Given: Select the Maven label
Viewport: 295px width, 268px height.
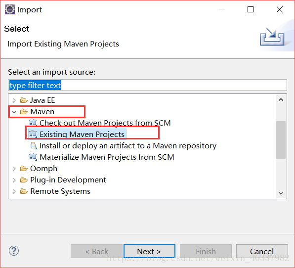Looking at the screenshot, I should pos(42,112).
